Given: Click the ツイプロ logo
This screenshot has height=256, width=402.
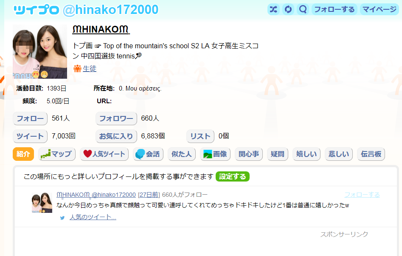Looking at the screenshot, I should [x=36, y=10].
